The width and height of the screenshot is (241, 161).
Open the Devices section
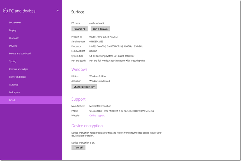(x=13, y=46)
